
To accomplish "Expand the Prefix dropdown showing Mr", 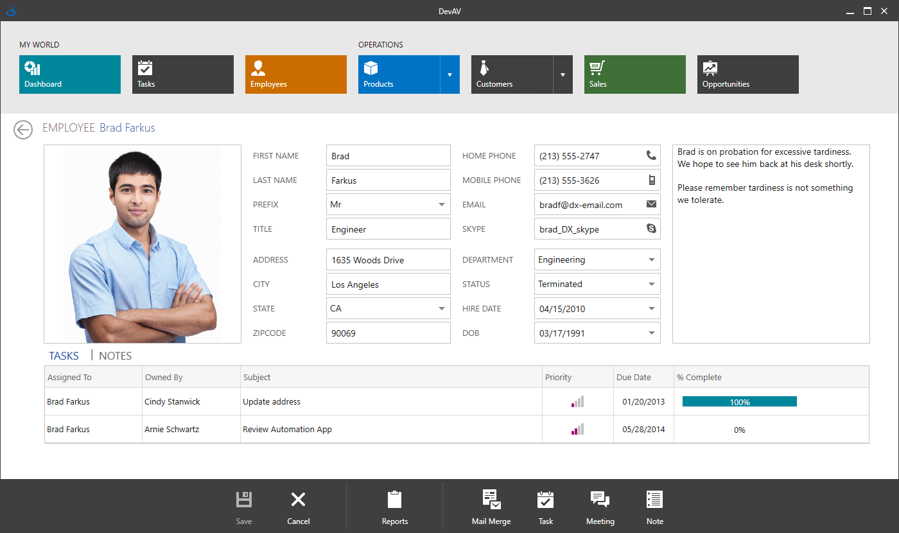I will tap(441, 204).
